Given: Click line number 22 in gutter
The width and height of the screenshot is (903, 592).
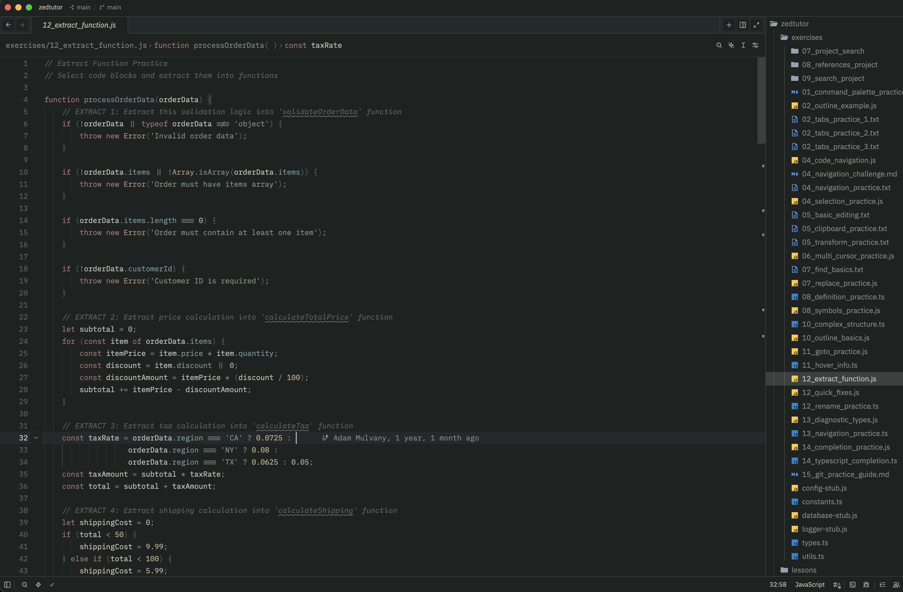Looking at the screenshot, I should click(24, 317).
